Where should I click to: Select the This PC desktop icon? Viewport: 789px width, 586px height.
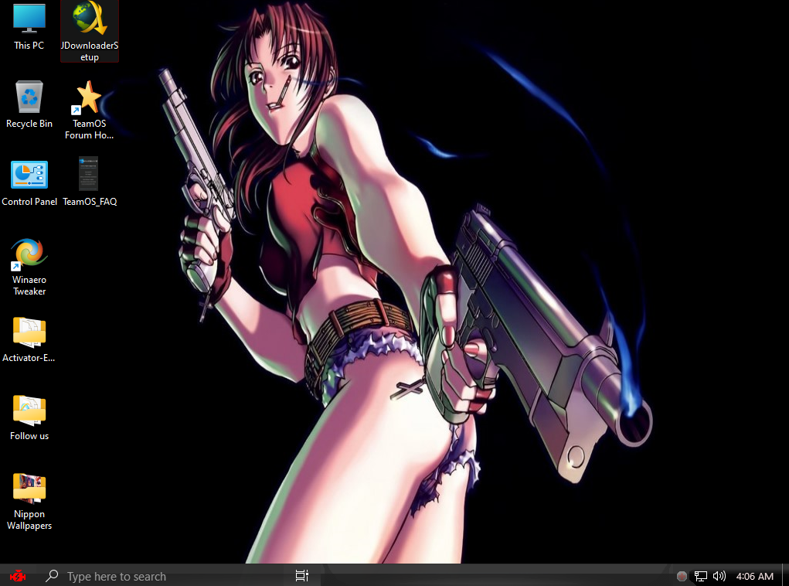(29, 18)
